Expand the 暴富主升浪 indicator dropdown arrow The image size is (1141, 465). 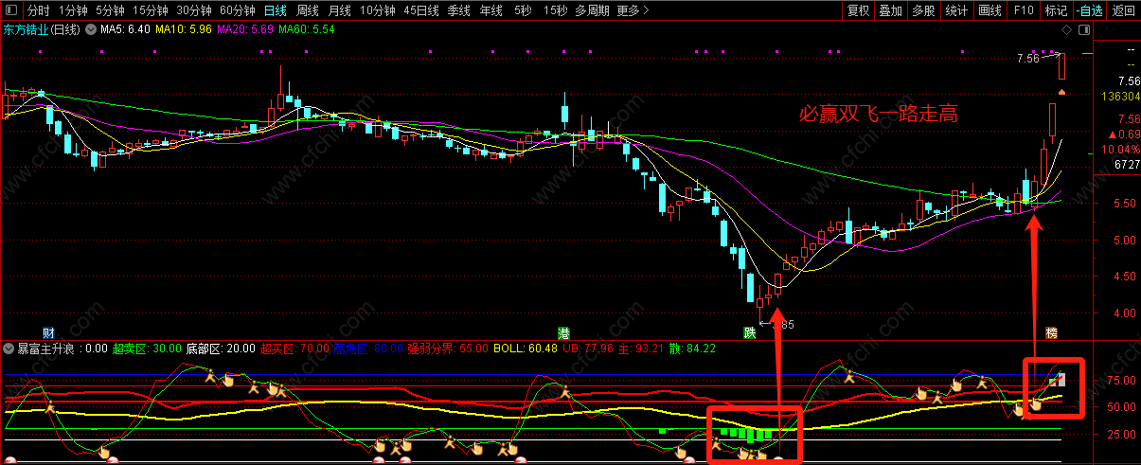click(10, 349)
